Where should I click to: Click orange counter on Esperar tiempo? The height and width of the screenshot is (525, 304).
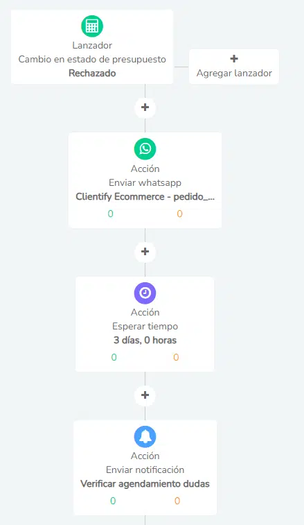point(176,357)
